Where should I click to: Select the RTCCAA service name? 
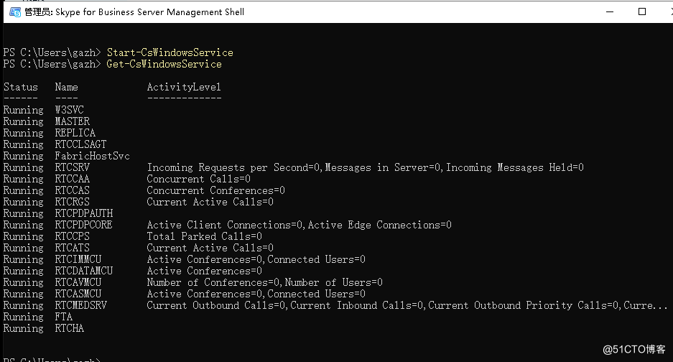tap(73, 179)
